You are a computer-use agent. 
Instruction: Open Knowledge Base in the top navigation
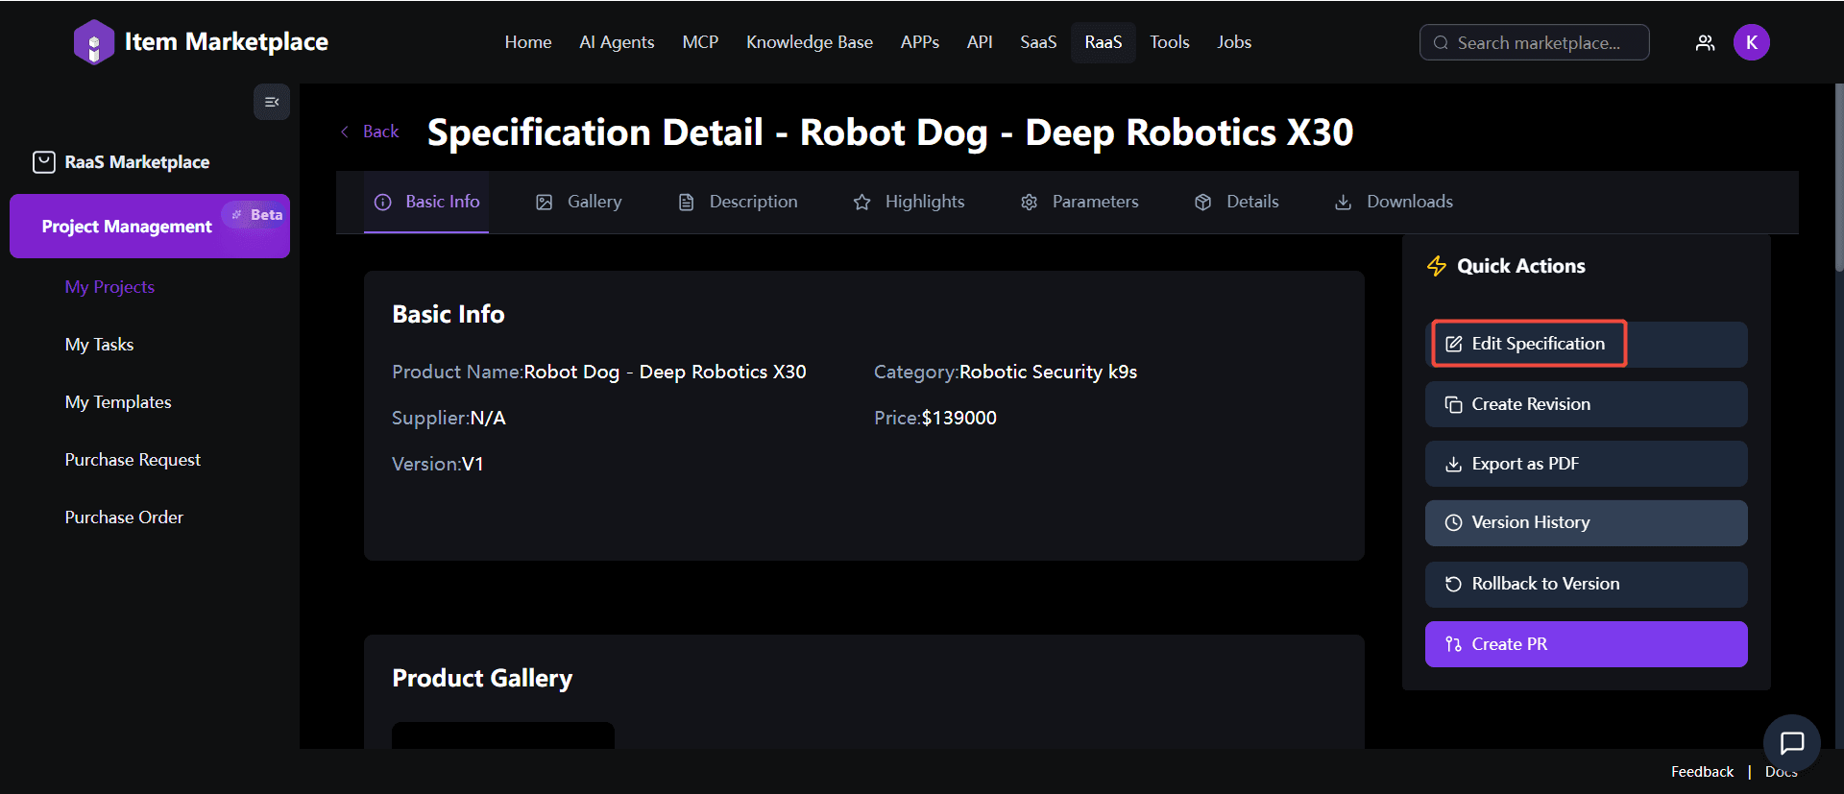809,42
